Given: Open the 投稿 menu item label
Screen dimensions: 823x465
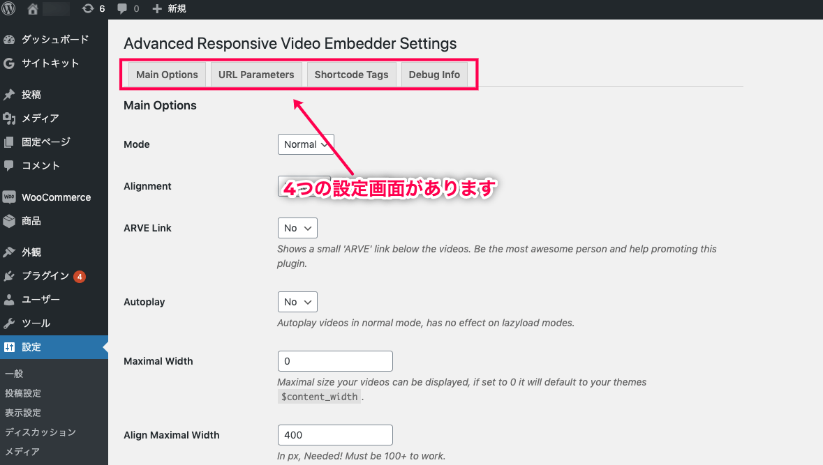Looking at the screenshot, I should click(x=31, y=94).
